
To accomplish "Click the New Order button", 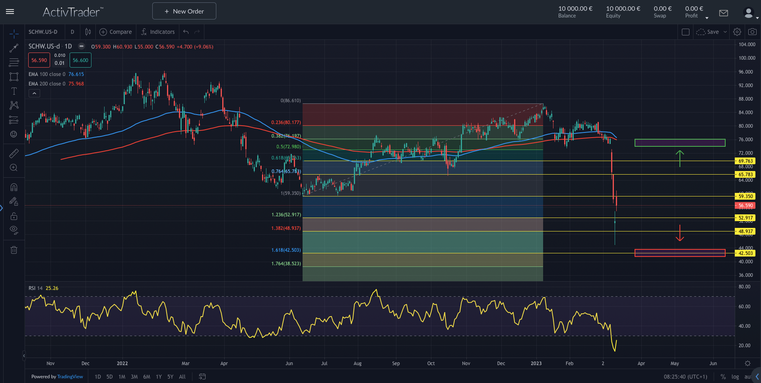I will [184, 11].
